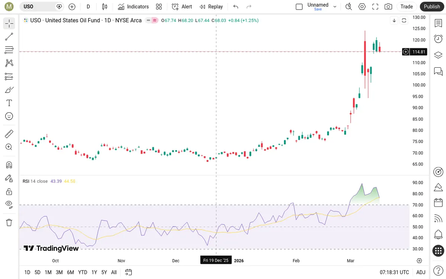Open the watchlist and details panel
This screenshot has height=279, width=446.
click(438, 23)
